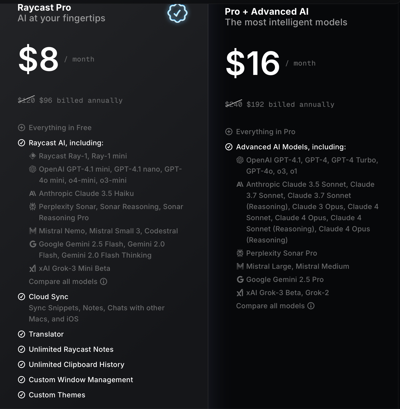Click the OpenAI logo beside GPT-4.1, GPT-4
This screenshot has width=400, height=409.
pyautogui.click(x=240, y=160)
